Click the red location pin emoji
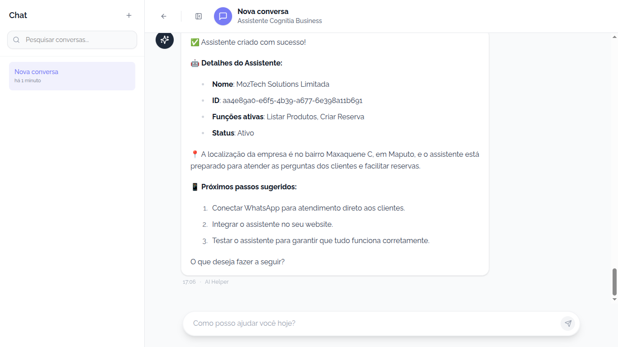This screenshot has height=347, width=618. point(195,155)
